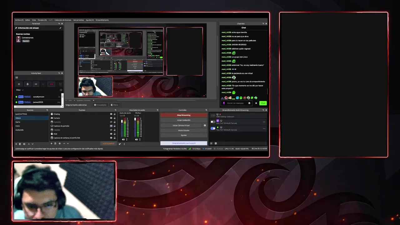The image size is (400, 225).
Task: Disable the Kick Yuu_7w7 stream toggle
Action: click(213, 128)
